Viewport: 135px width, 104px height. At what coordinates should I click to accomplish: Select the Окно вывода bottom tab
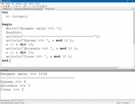(x=5, y=100)
